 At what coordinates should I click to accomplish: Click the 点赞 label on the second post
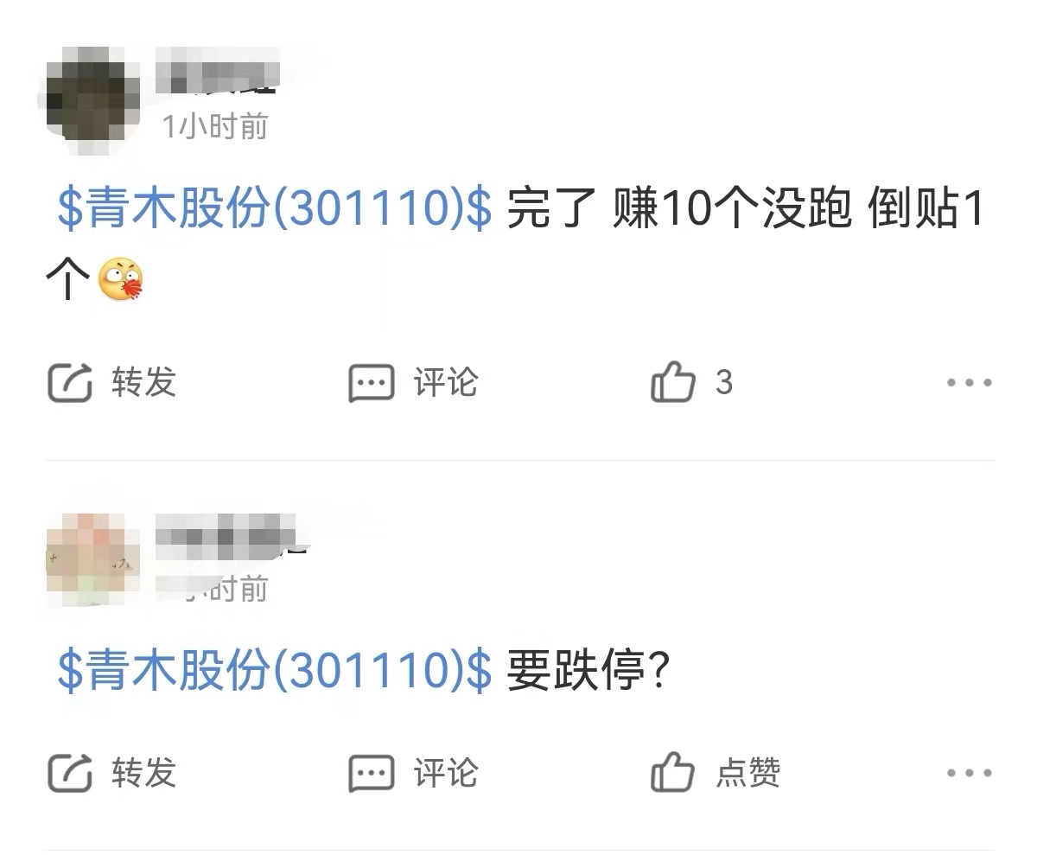[x=748, y=772]
